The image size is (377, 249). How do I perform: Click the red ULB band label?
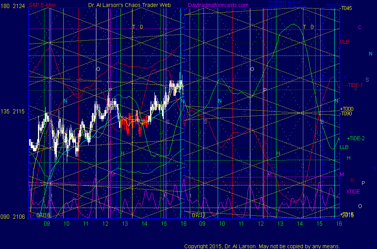[344, 42]
